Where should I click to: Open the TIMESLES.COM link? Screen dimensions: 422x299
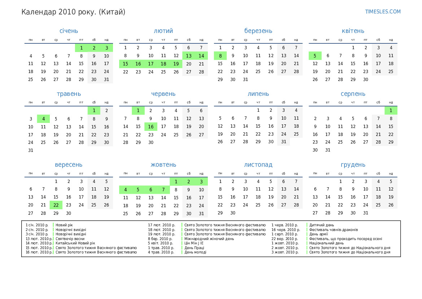coord(383,12)
